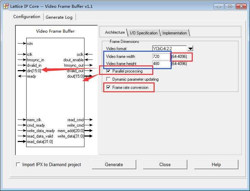Click the Video frame width field
Screen dimensions: 250x191
pos(161,57)
